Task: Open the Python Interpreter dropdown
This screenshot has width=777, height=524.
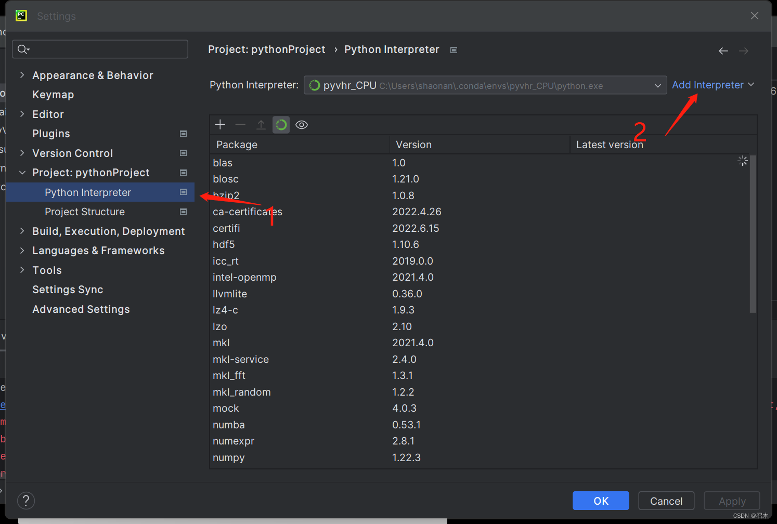Action: (485, 85)
